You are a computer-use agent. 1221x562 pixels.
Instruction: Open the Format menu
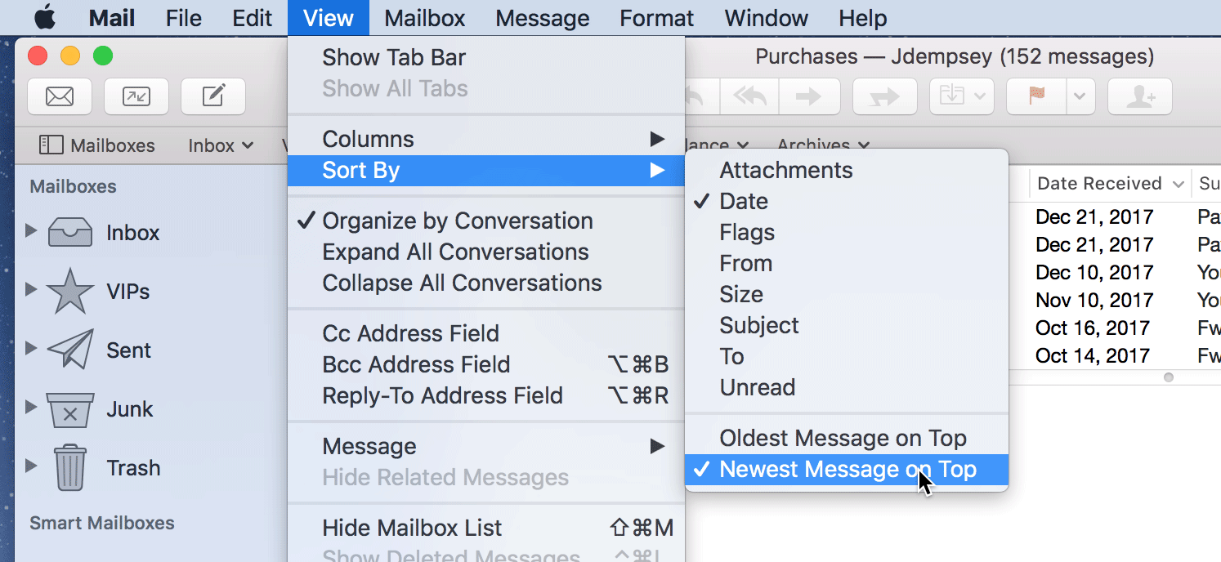pos(656,18)
